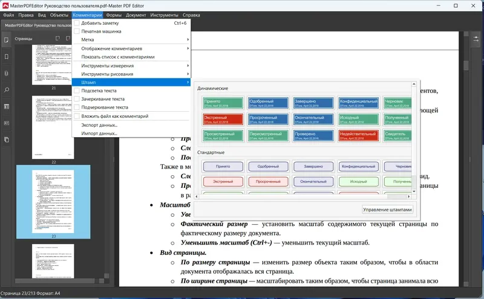Screen dimensions: 484x299
Task: Choose Экспорт данных... menu entry
Action: click(x=131, y=125)
